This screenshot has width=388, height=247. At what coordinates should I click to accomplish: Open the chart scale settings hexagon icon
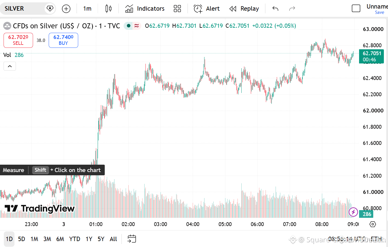coord(373,224)
